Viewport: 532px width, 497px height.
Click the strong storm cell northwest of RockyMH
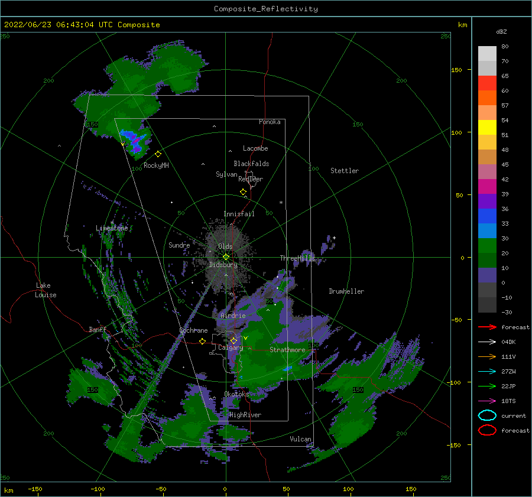pyautogui.click(x=136, y=141)
